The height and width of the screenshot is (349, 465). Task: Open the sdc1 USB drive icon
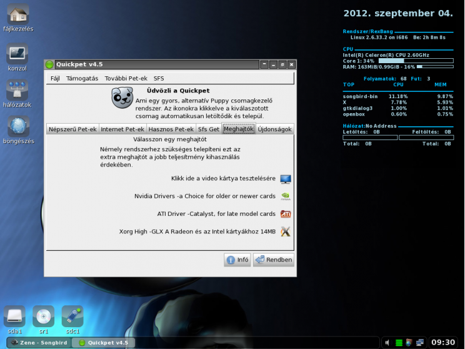click(72, 316)
